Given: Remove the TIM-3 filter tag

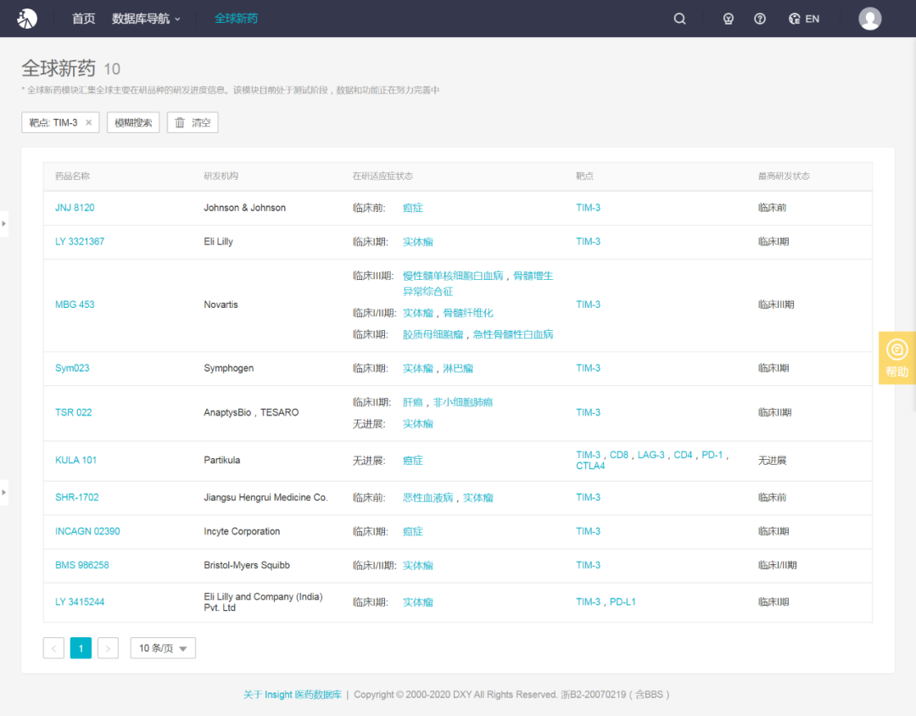Looking at the screenshot, I should [x=89, y=123].
